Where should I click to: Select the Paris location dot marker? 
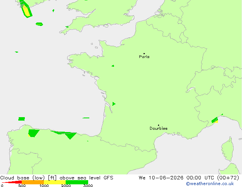click(x=144, y=53)
